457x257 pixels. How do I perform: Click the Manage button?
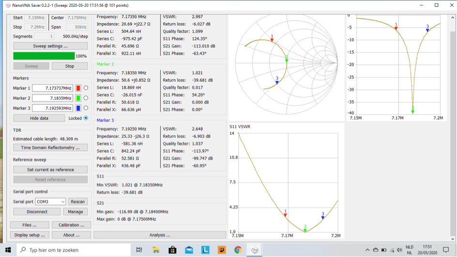pos(75,212)
